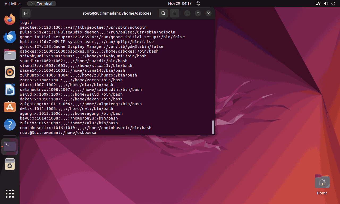The height and width of the screenshot is (204, 340).
Task: Click the suardi user line
Action: point(74,61)
